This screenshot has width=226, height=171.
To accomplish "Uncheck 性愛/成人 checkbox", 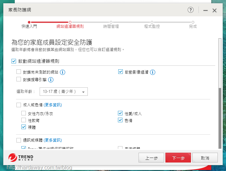I will [x=120, y=113].
